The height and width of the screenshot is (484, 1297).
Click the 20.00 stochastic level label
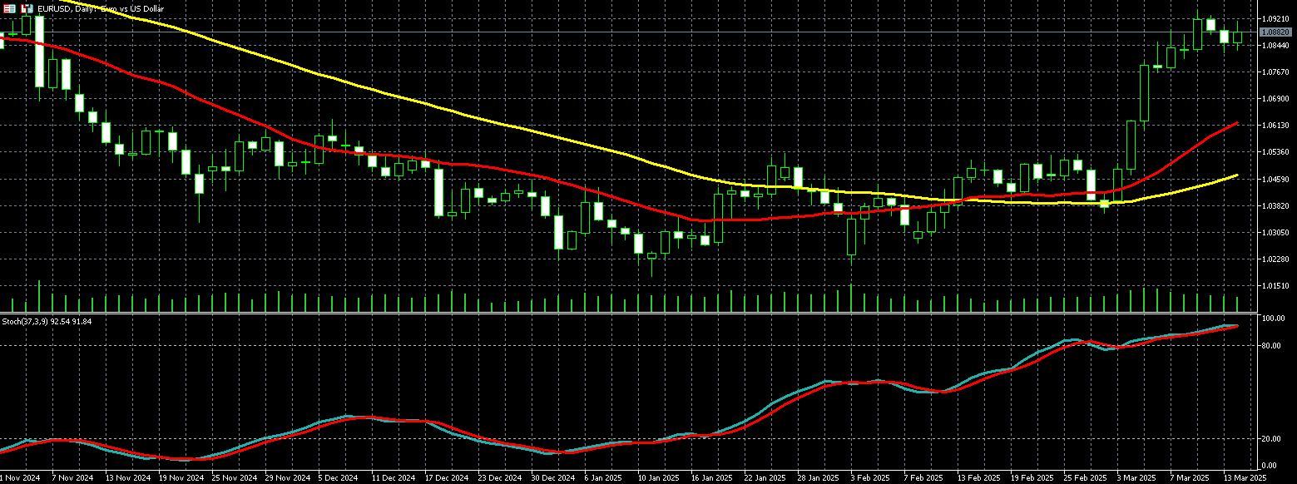pos(1272,438)
